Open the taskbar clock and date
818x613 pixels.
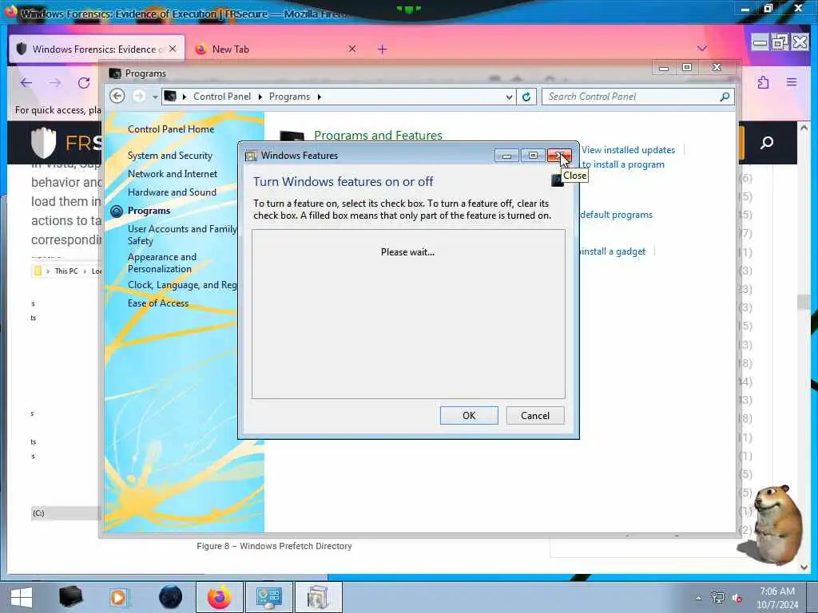click(x=776, y=598)
